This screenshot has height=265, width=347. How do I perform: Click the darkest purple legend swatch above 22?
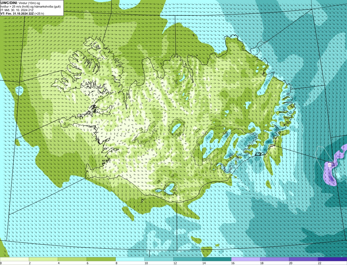click(332, 259)
